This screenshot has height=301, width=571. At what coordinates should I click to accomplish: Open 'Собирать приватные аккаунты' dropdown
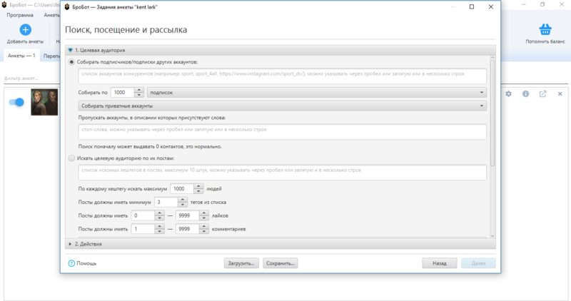point(282,106)
